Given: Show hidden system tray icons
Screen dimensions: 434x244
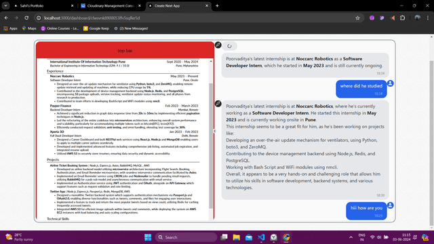Looking at the screenshot, I should [351, 237].
